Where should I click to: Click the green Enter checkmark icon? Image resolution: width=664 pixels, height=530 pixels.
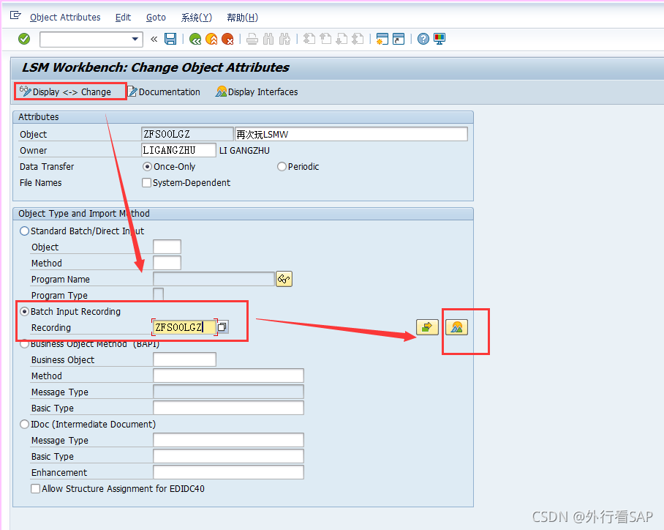24,39
